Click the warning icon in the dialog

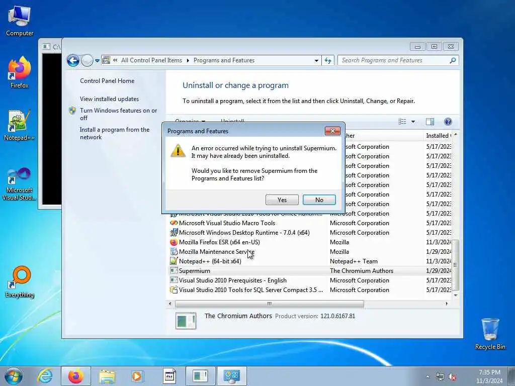(178, 151)
